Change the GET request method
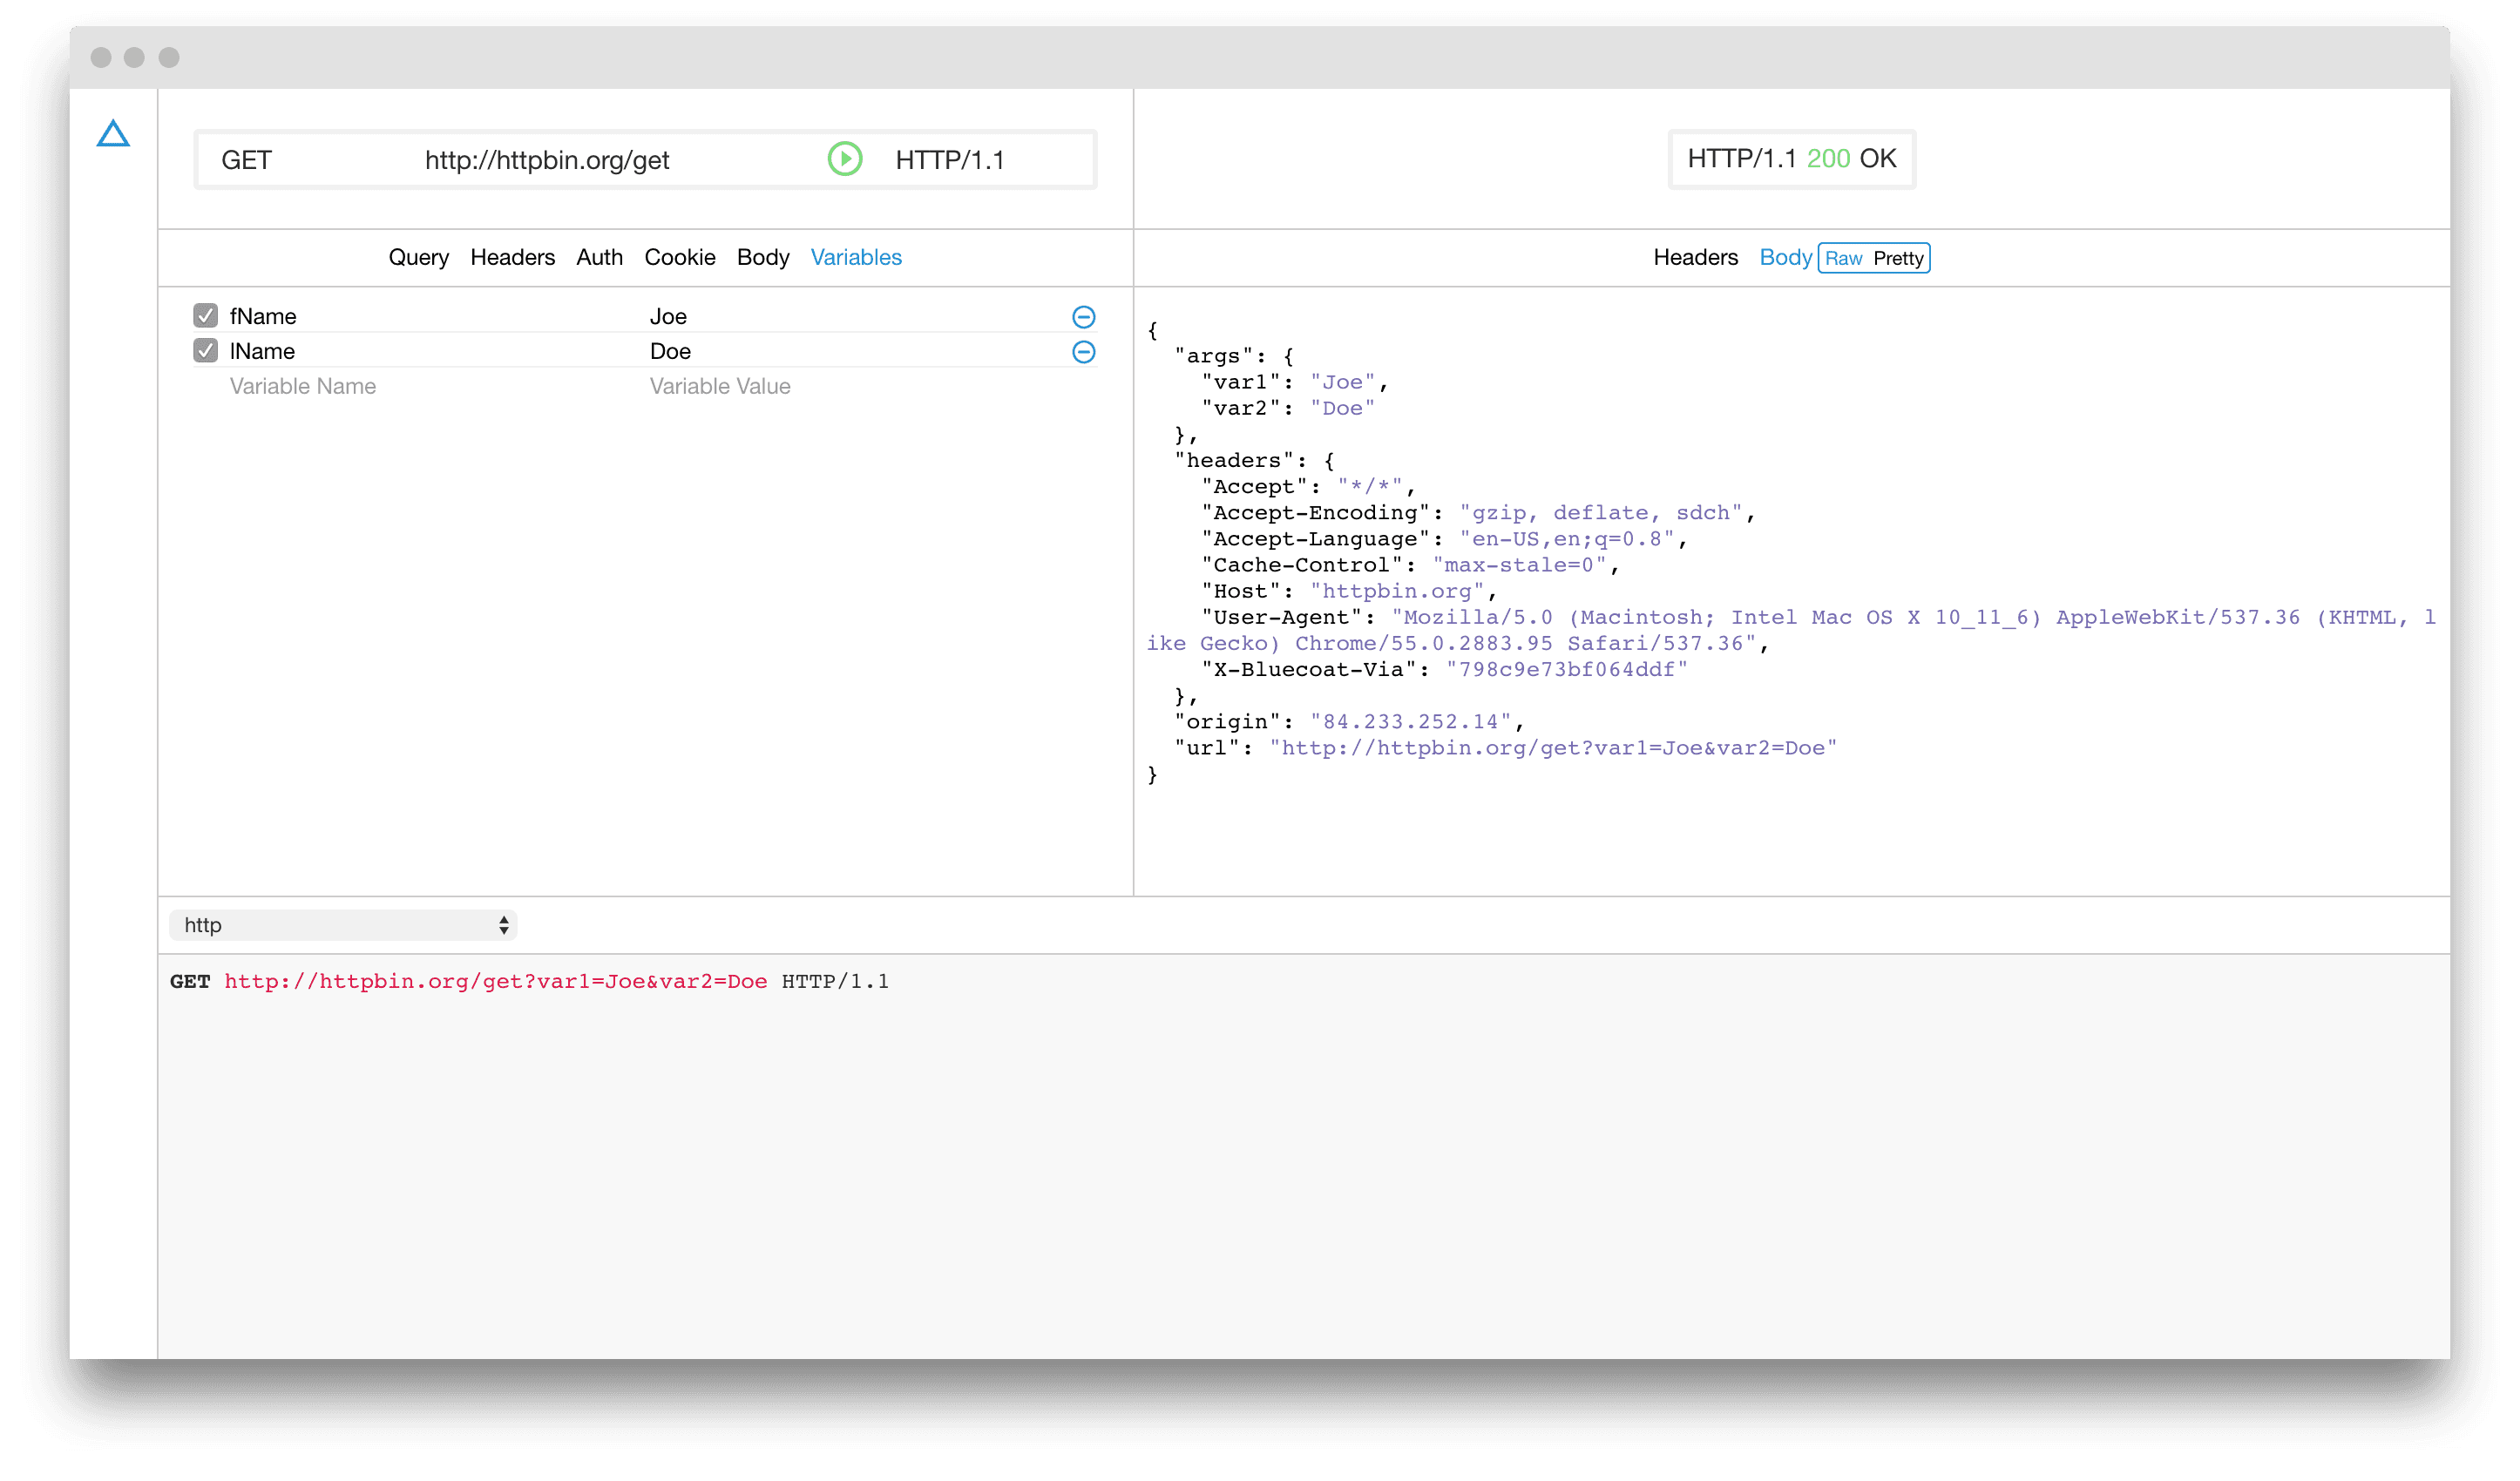This screenshot has height=1481, width=2520. click(247, 160)
